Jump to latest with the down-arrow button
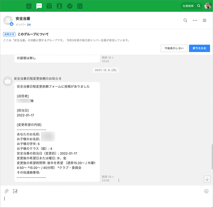 pyautogui.click(x=207, y=179)
